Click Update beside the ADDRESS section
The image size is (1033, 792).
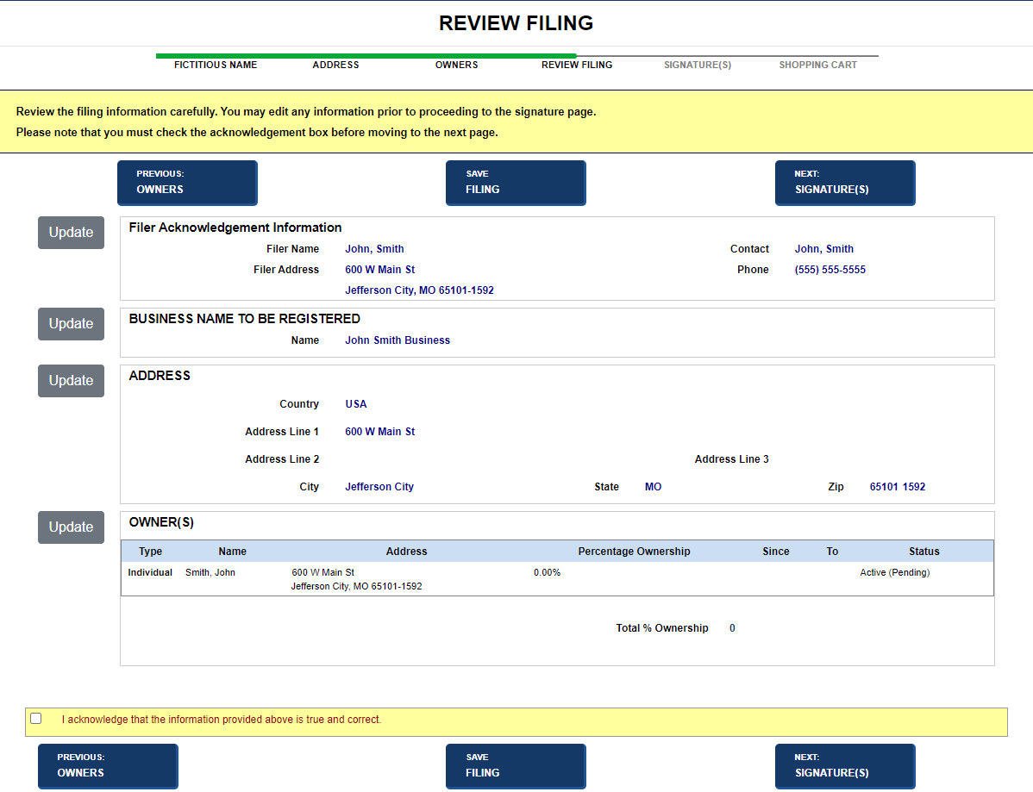[71, 380]
